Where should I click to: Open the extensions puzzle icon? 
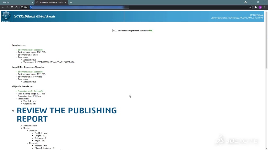[256, 7]
